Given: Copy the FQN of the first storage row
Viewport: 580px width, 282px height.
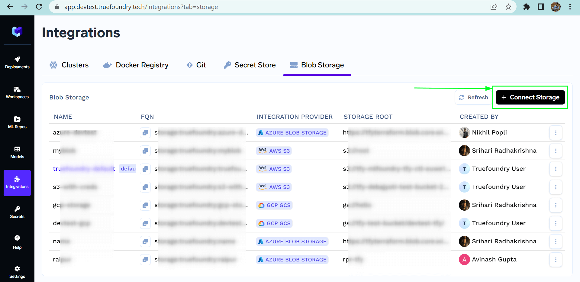Looking at the screenshot, I should [x=145, y=133].
